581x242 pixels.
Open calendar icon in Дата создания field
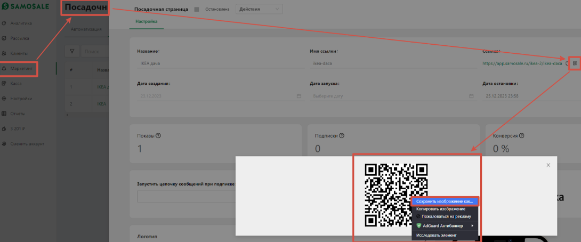click(x=298, y=96)
